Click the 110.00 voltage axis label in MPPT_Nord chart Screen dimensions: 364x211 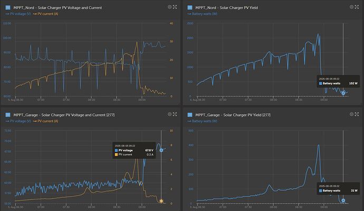tap(7, 23)
